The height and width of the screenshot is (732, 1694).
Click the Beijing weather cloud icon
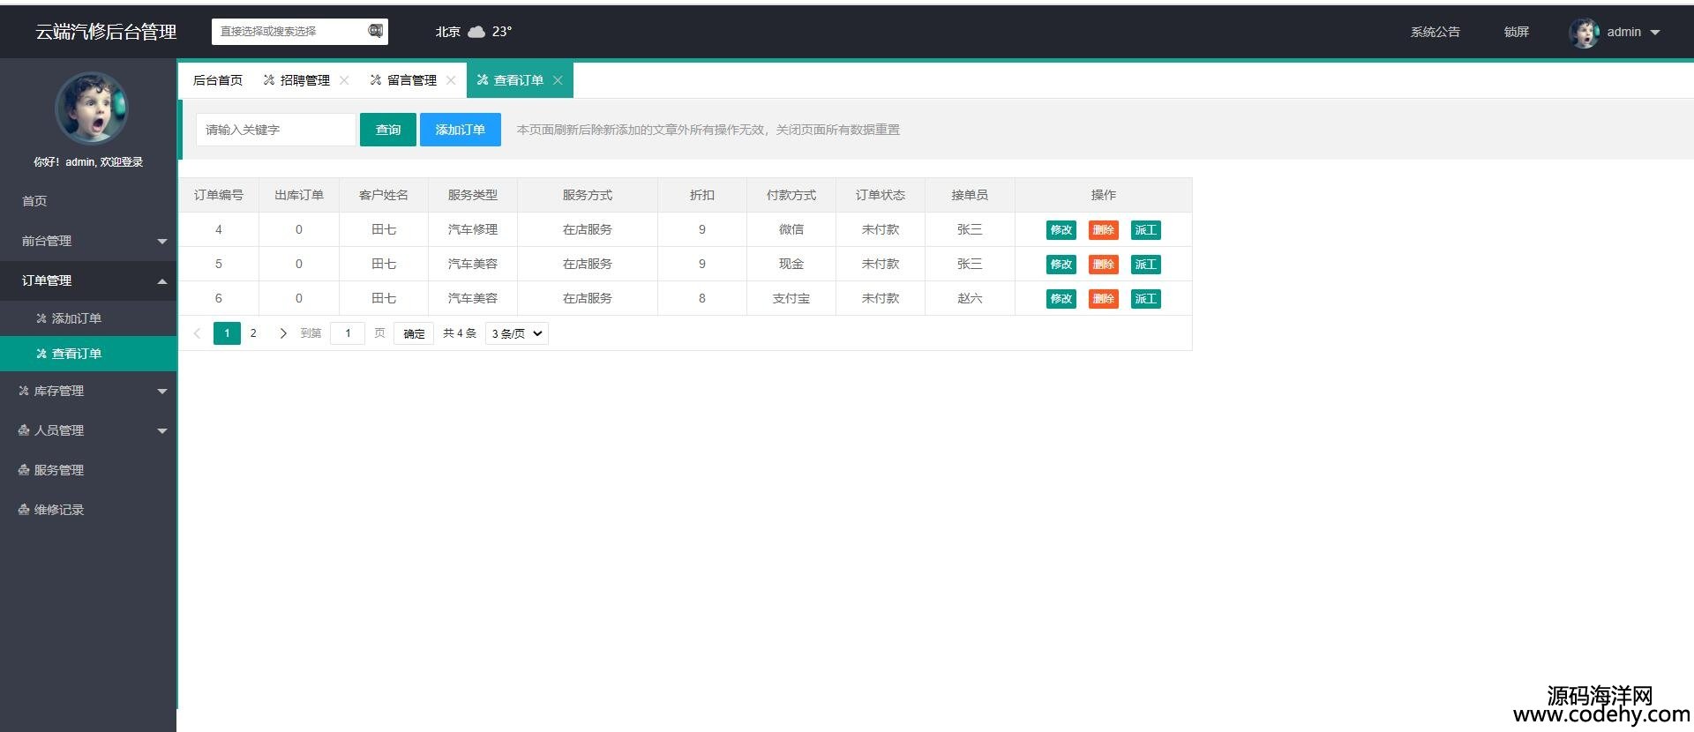pyautogui.click(x=476, y=32)
